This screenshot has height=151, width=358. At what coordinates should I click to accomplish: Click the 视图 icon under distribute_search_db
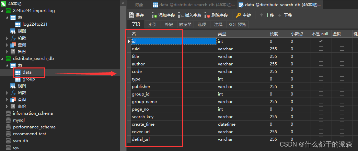(13, 86)
